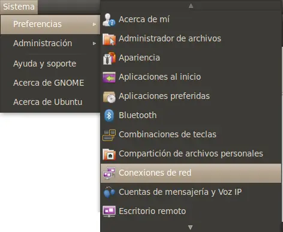Open the Administración submenu
The image size is (283, 232).
(50, 43)
